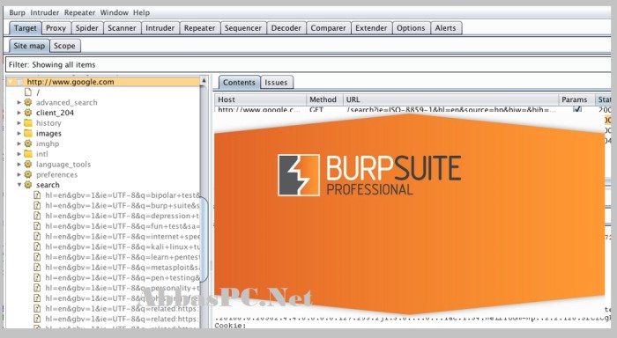Sort by the Method column header
Viewport: 617px width, 338px height.
point(324,99)
